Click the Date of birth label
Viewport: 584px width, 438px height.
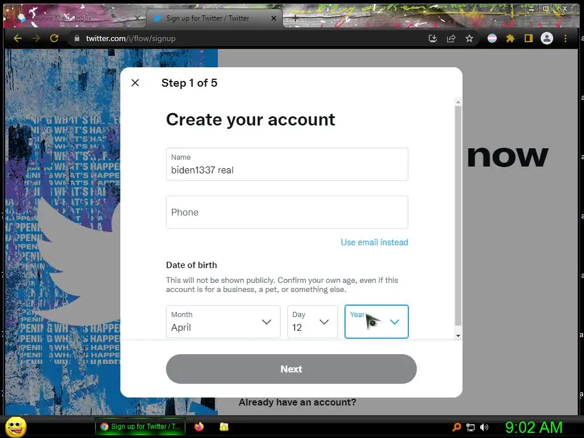(192, 265)
